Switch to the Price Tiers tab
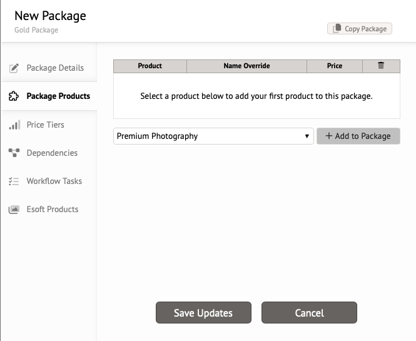 49,125
